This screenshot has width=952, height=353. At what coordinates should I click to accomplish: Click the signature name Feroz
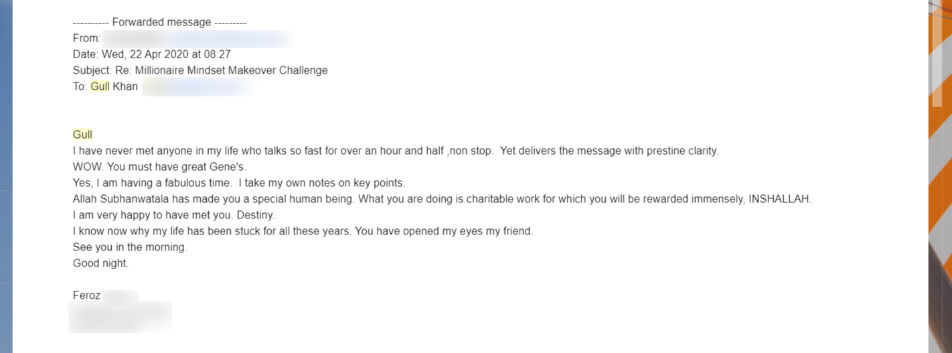point(87,295)
